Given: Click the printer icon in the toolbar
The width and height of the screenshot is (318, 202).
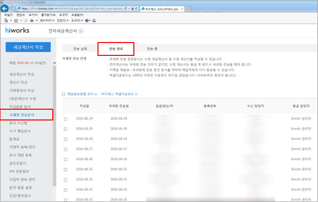Looking at the screenshot, I should point(32,21).
